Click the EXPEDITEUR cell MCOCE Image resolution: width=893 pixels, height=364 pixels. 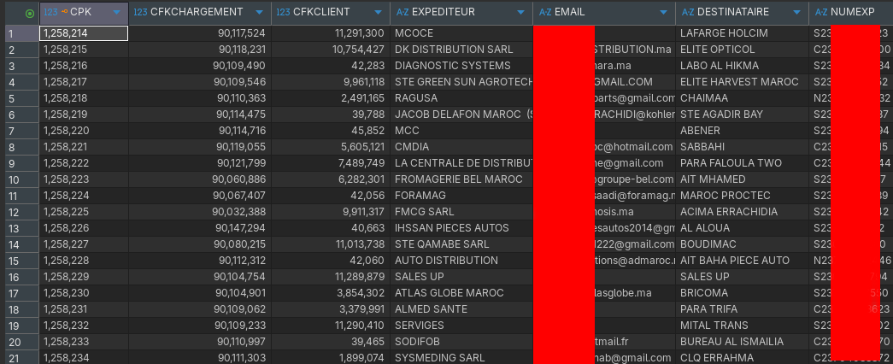[461, 33]
